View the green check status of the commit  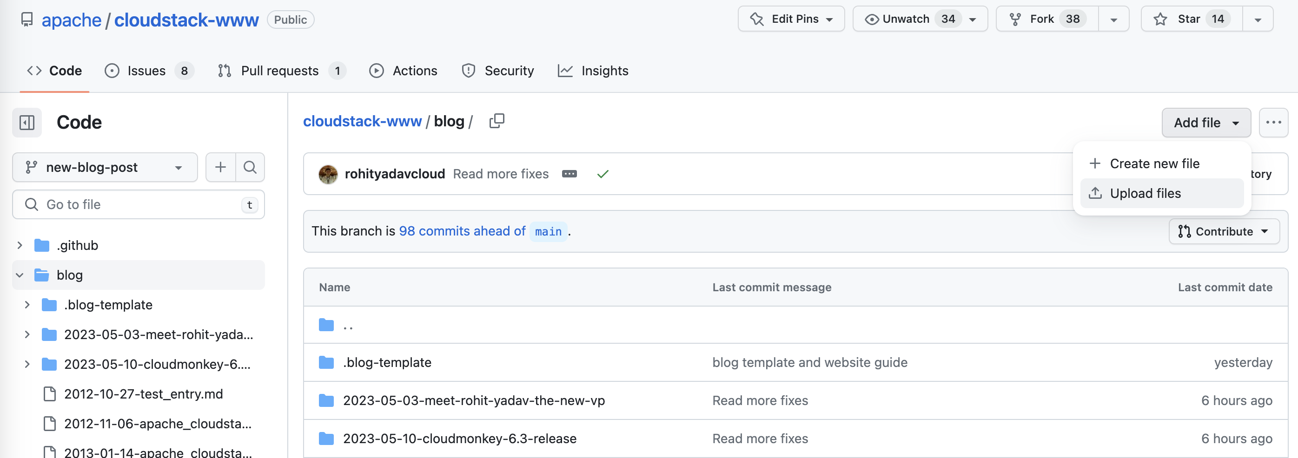point(603,174)
